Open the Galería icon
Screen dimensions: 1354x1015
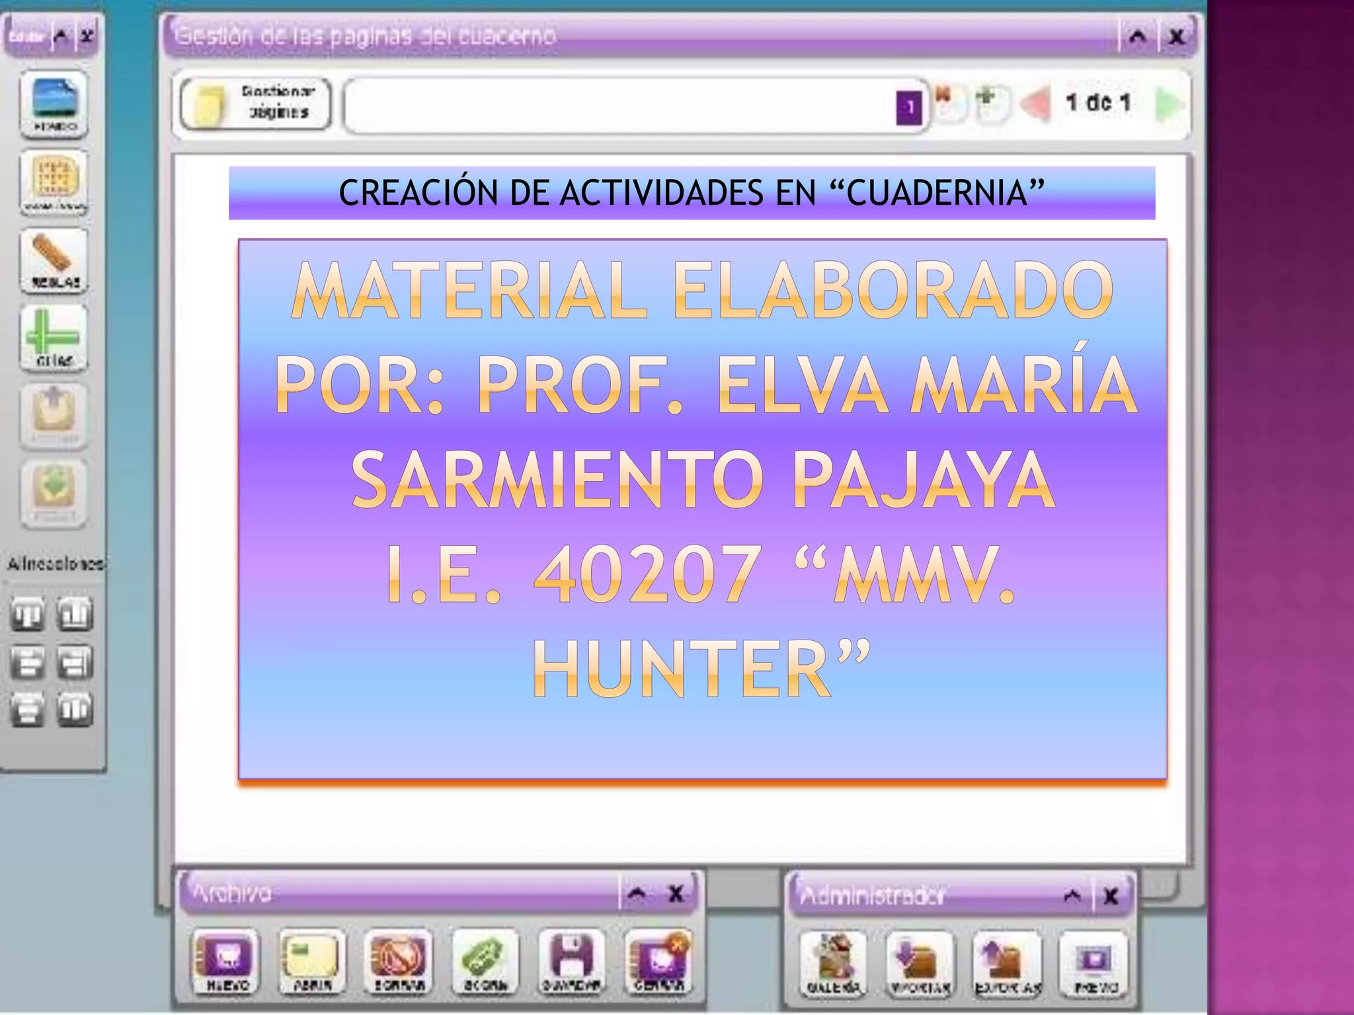click(x=833, y=963)
